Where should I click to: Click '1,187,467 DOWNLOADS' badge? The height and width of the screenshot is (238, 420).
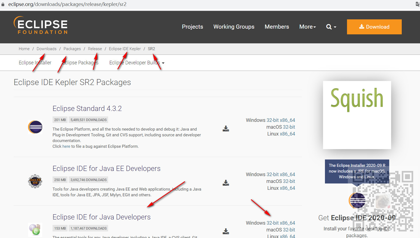[x=89, y=228]
